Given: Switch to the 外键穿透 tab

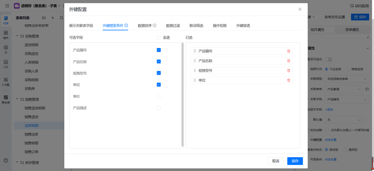Looking at the screenshot, I should [x=243, y=26].
